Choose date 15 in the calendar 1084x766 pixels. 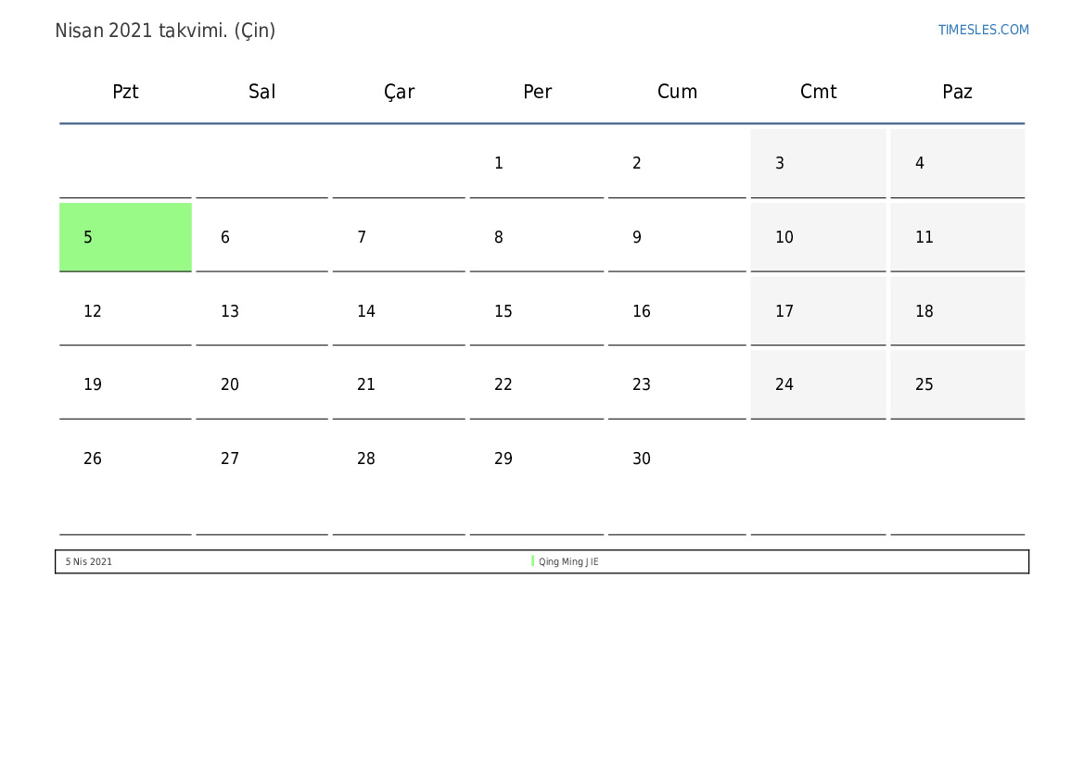504,311
